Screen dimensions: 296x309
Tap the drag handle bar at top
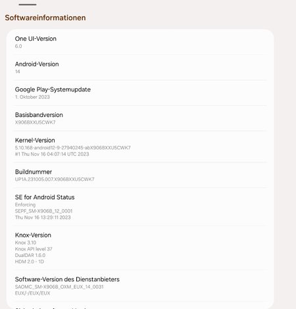[28, 5]
